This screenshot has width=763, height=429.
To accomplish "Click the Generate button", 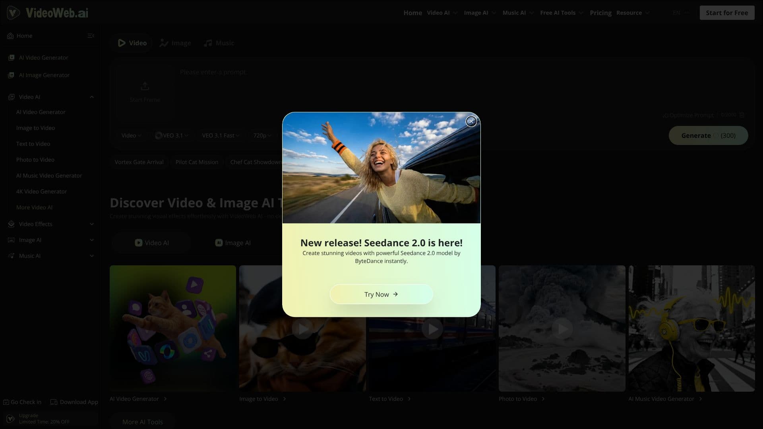I will (708, 135).
